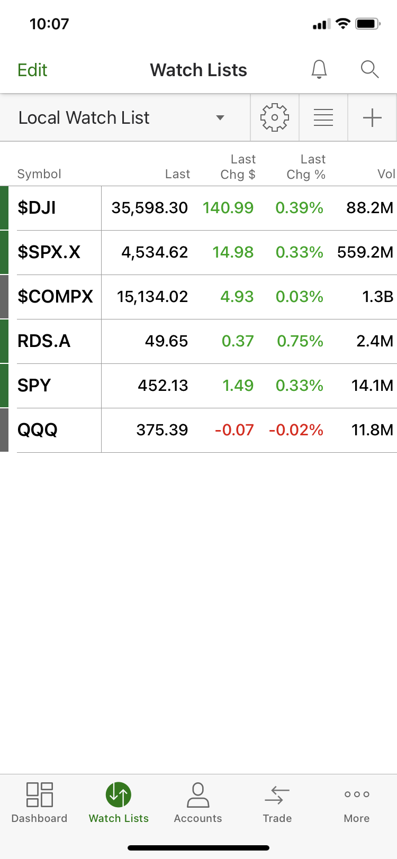
Task: Tap the list view lines icon
Action: tap(323, 117)
